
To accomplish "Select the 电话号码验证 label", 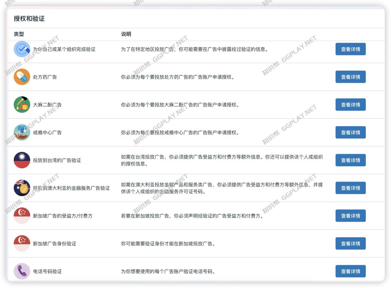I will tap(47, 272).
